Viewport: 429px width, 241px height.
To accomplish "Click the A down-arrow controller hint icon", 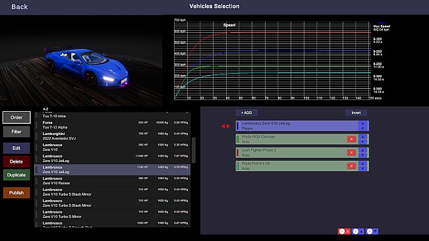I will coord(372,231).
